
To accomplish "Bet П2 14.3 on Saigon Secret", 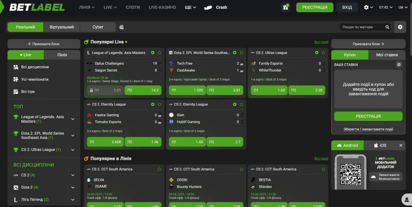I will click(143, 90).
